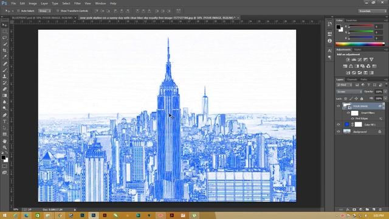
Task: Select the Crop tool
Action: [4, 50]
